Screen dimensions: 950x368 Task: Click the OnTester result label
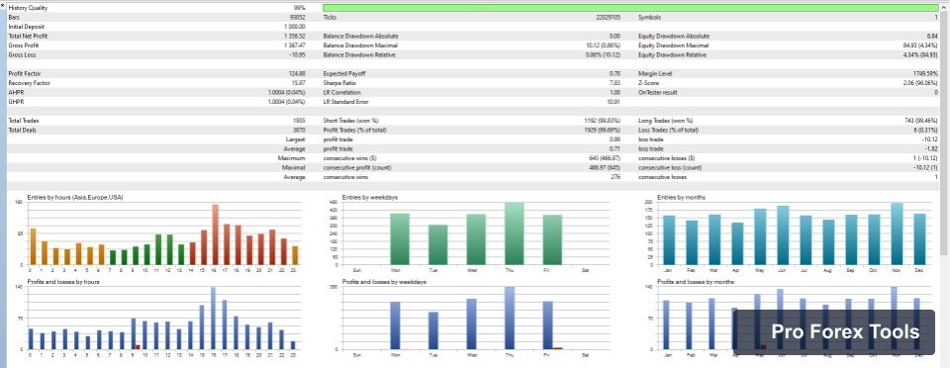[658, 93]
